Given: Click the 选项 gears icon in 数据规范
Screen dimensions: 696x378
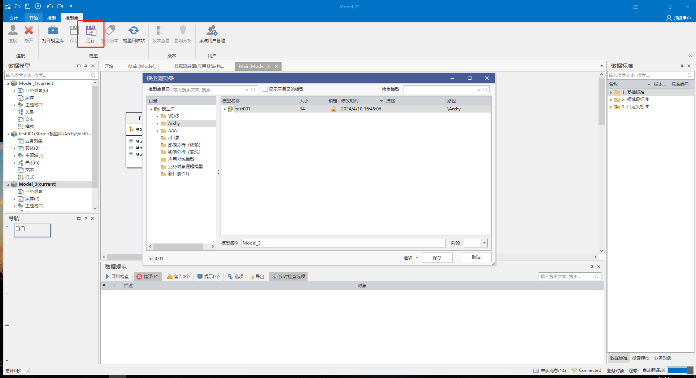Looking at the screenshot, I should 230,277.
